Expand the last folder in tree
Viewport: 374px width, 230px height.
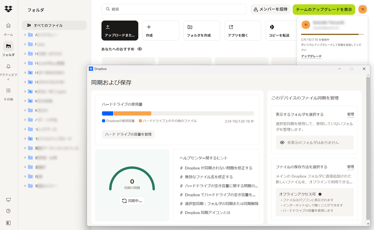coord(25,186)
